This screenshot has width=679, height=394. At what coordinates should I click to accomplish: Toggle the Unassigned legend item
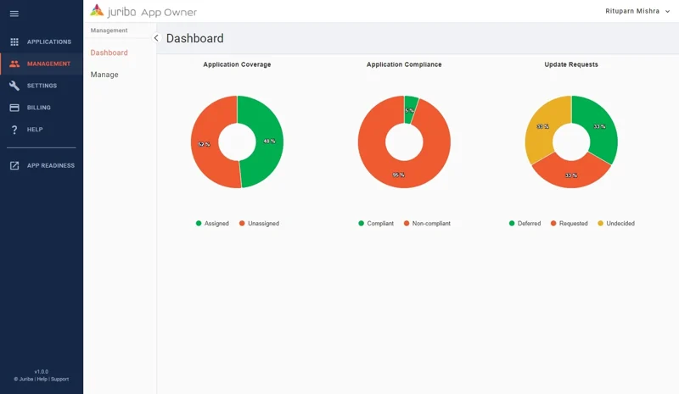click(x=259, y=223)
